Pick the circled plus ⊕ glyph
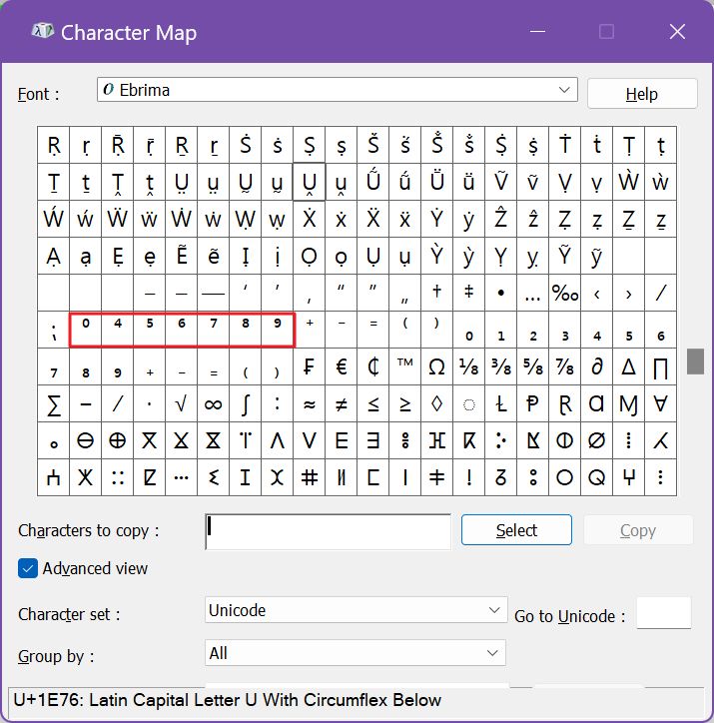 118,440
